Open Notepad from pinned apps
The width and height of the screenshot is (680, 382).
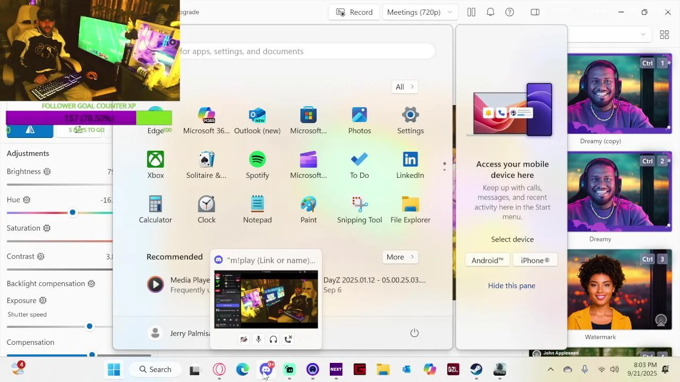pos(257,210)
